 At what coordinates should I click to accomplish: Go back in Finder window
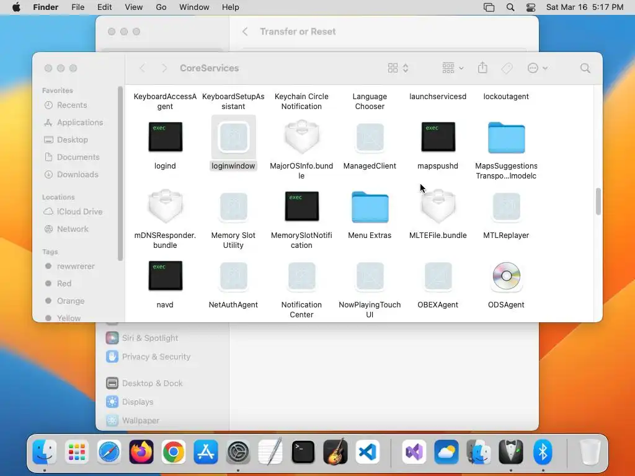click(x=142, y=68)
